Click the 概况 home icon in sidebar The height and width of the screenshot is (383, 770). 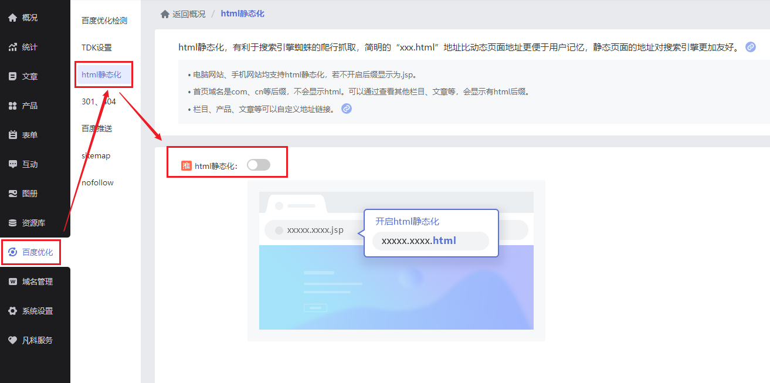point(13,18)
